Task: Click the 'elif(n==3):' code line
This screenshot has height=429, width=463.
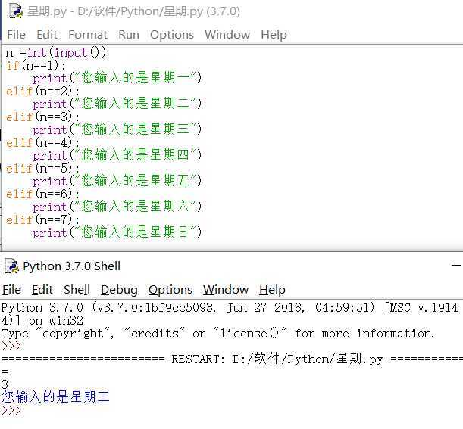Action: pos(43,117)
